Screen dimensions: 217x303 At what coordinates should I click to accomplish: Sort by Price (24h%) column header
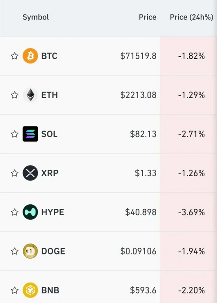click(191, 17)
